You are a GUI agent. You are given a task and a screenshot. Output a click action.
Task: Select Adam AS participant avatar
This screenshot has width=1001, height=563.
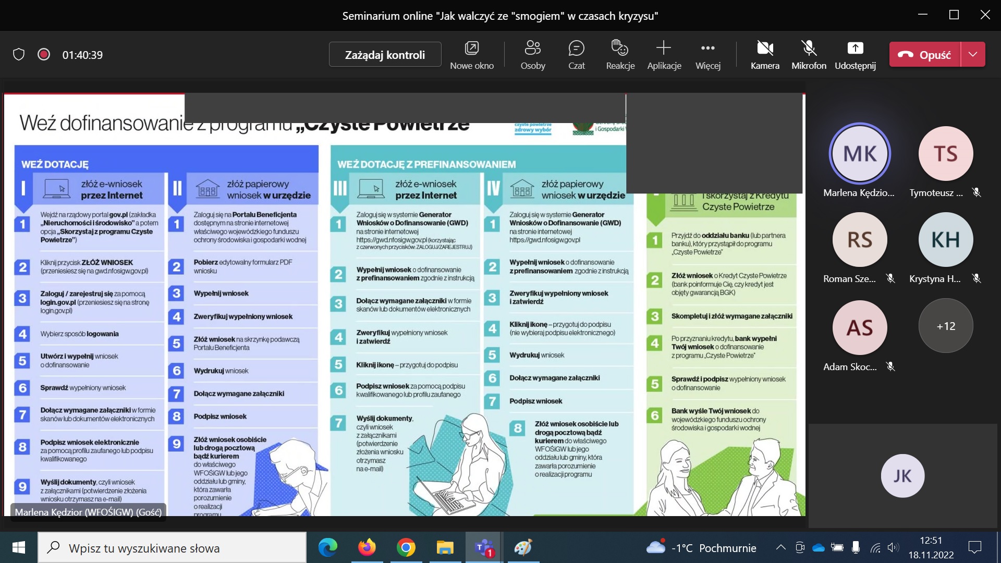click(859, 327)
